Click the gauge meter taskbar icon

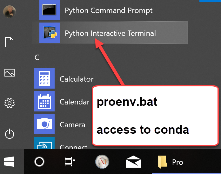click(x=102, y=162)
